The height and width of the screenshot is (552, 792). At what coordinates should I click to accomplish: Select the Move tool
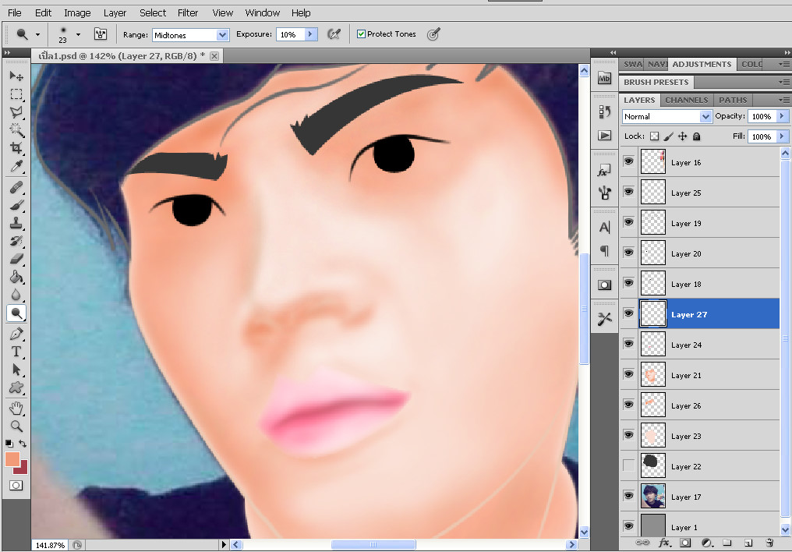[x=16, y=76]
